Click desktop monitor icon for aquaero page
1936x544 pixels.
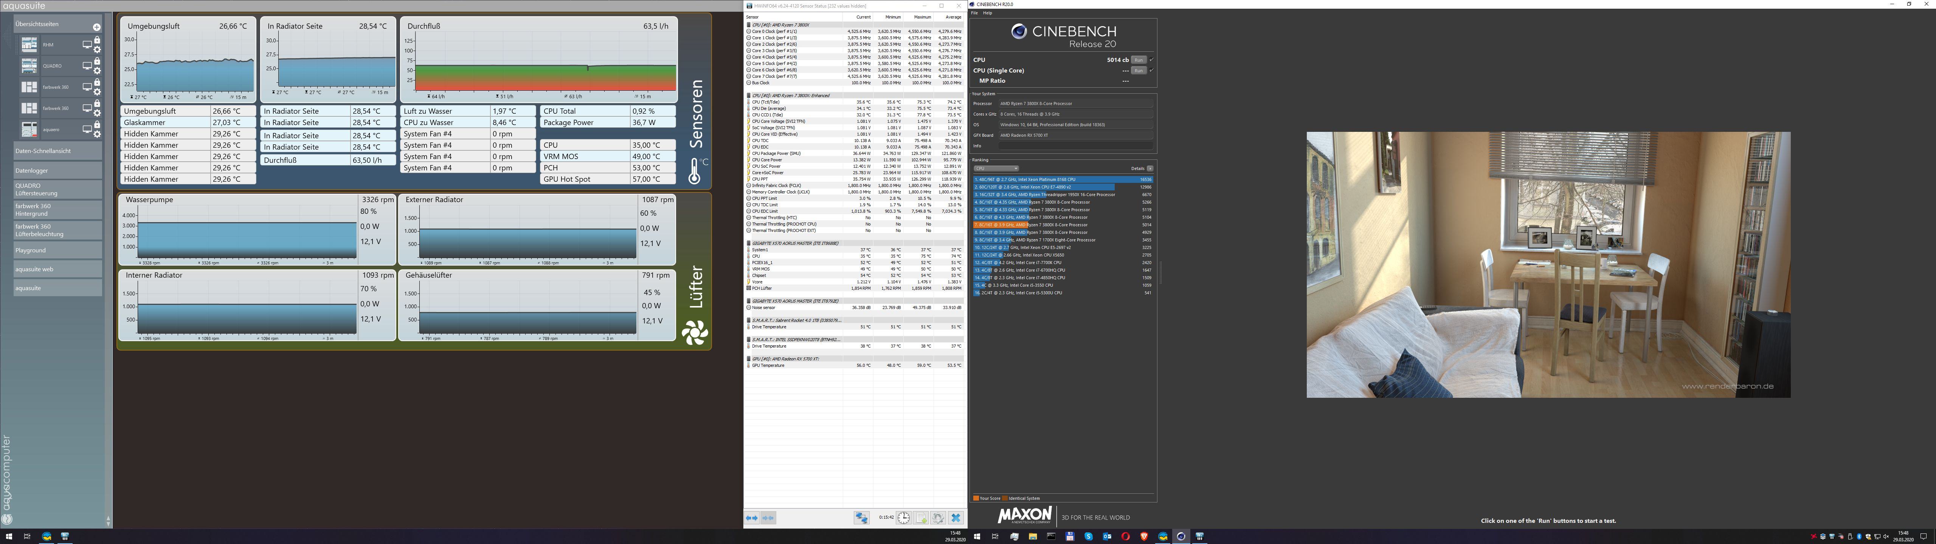[x=87, y=130]
